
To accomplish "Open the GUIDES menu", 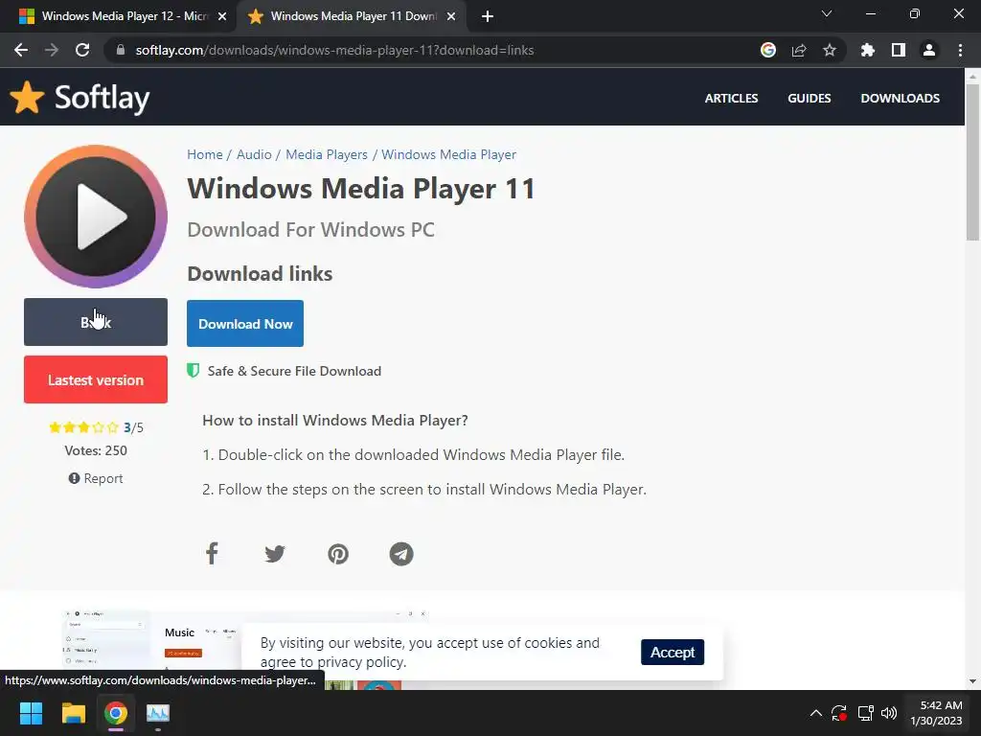I will tap(809, 99).
